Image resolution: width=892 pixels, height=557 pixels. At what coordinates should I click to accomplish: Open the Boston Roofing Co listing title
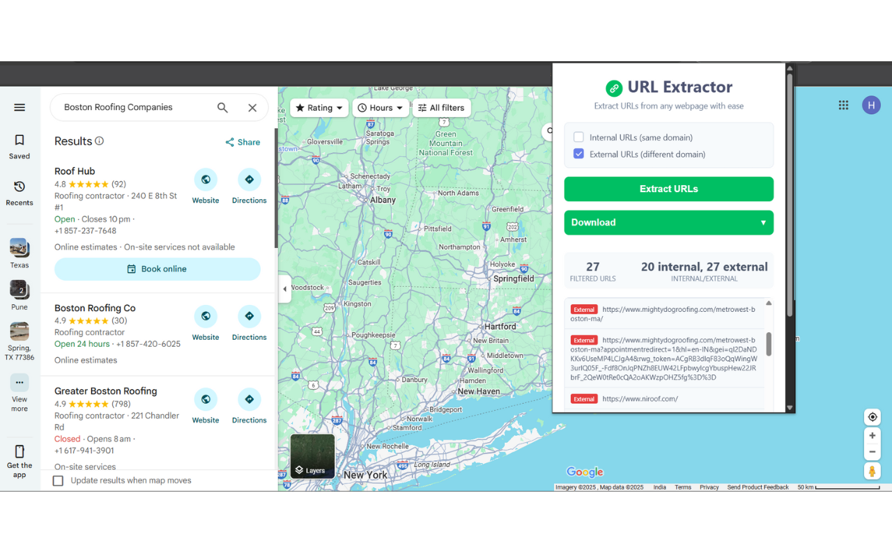[95, 308]
